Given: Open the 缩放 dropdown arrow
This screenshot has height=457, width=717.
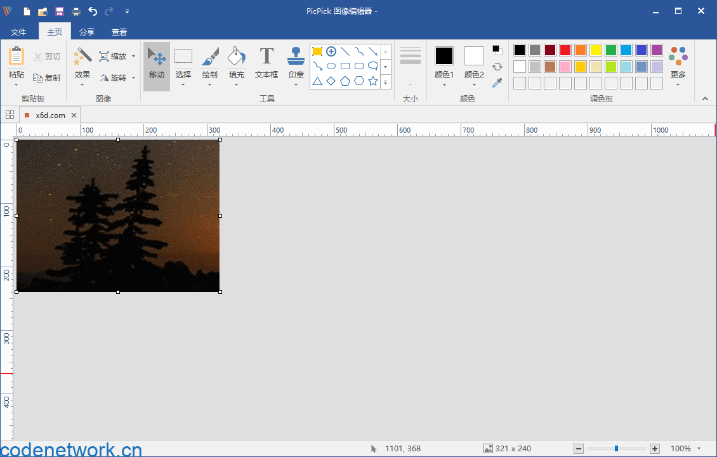Looking at the screenshot, I should click(x=133, y=56).
